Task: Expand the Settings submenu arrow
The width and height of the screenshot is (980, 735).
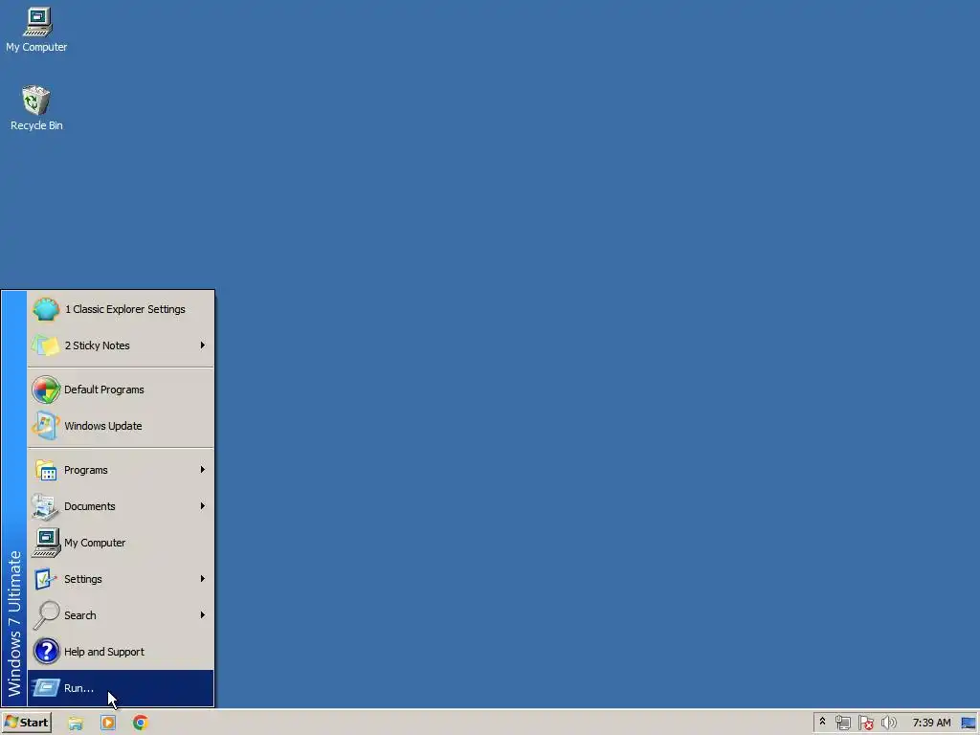Action: pyautogui.click(x=203, y=579)
